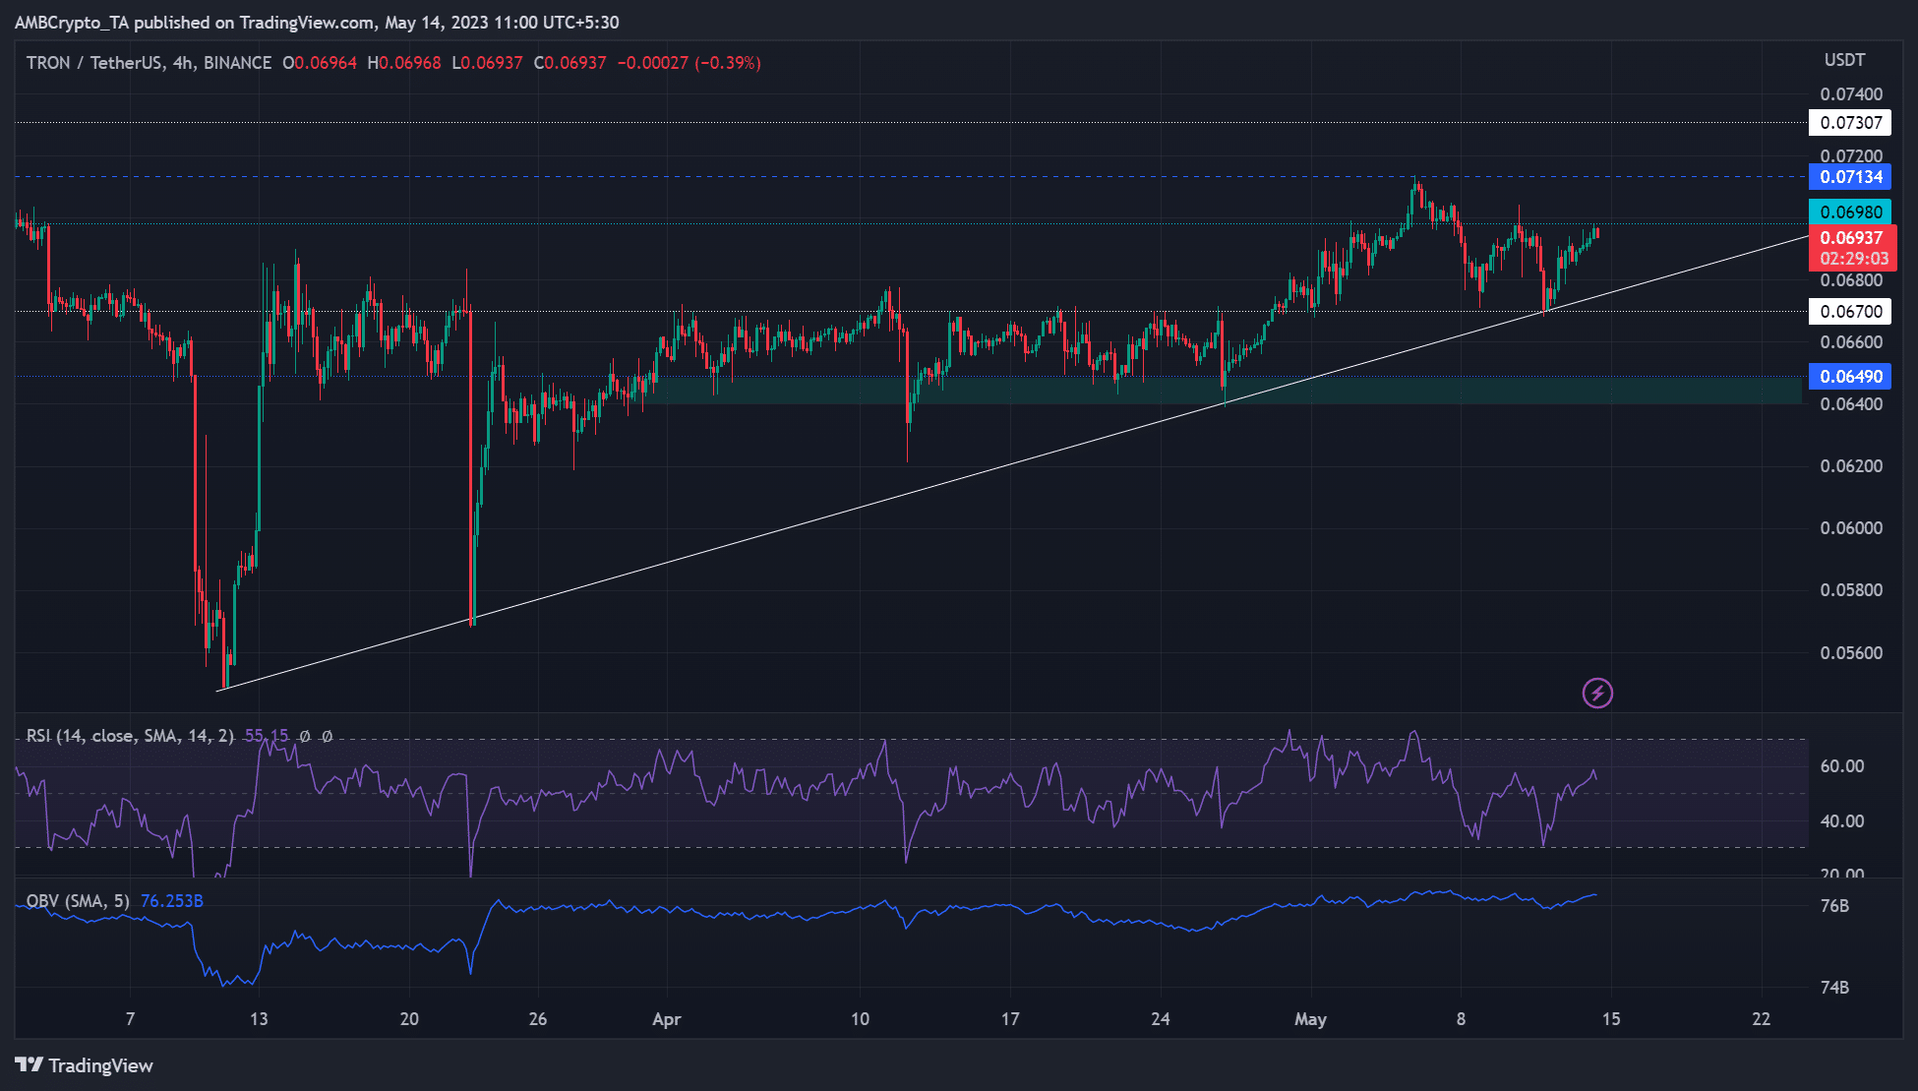Click the 60.00 RSI scale label
Image resolution: width=1918 pixels, height=1091 pixels.
pyautogui.click(x=1842, y=766)
